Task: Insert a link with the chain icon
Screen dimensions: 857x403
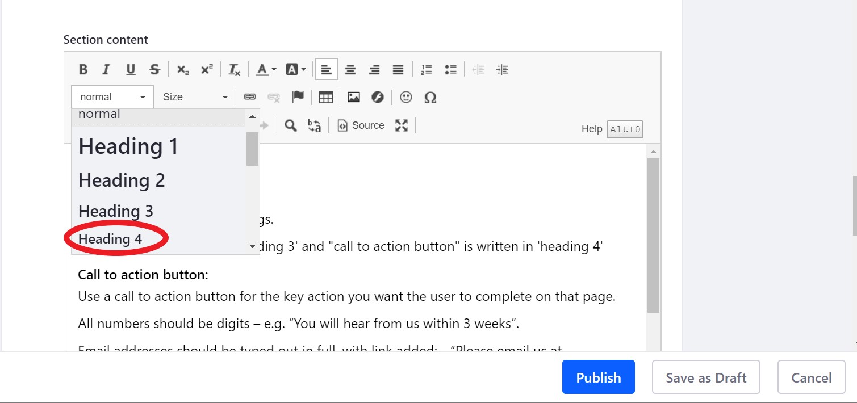Action: tap(250, 97)
